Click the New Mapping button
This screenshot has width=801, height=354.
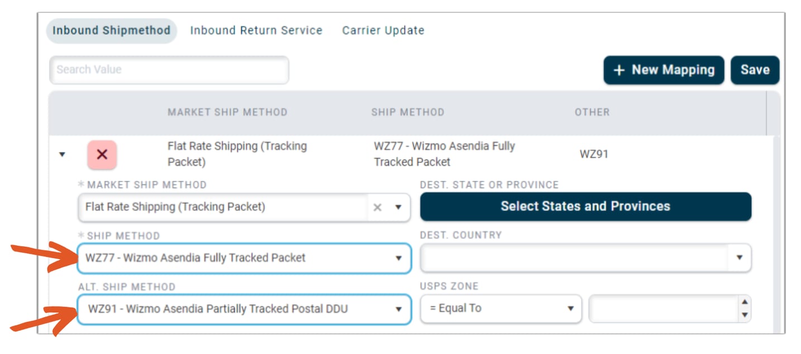click(x=664, y=70)
